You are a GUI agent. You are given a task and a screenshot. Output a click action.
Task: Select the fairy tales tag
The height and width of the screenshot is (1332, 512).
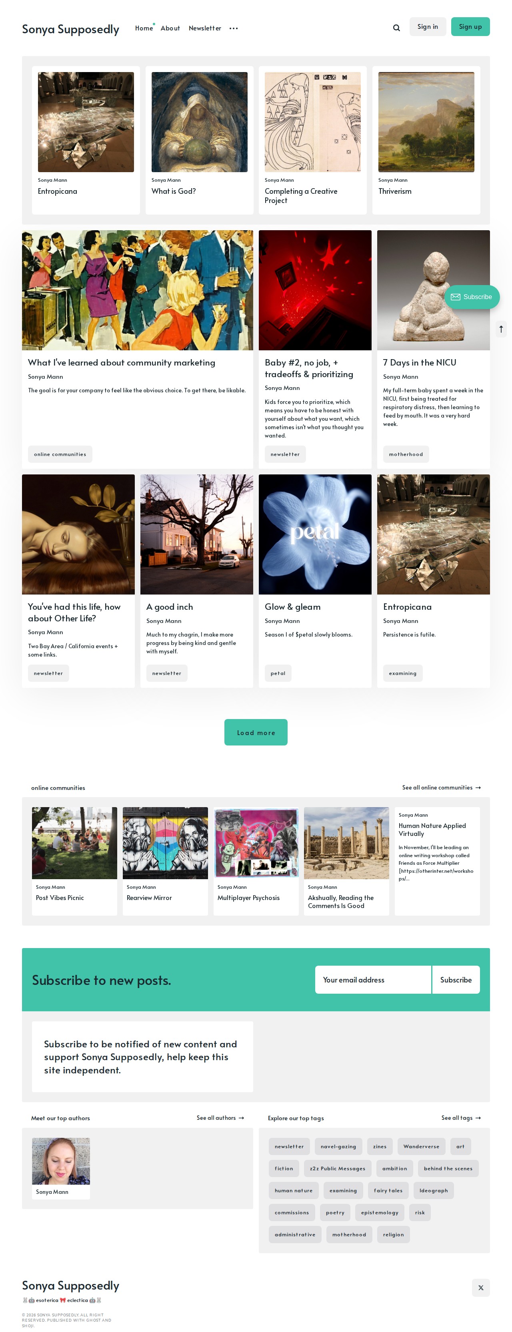click(388, 1190)
